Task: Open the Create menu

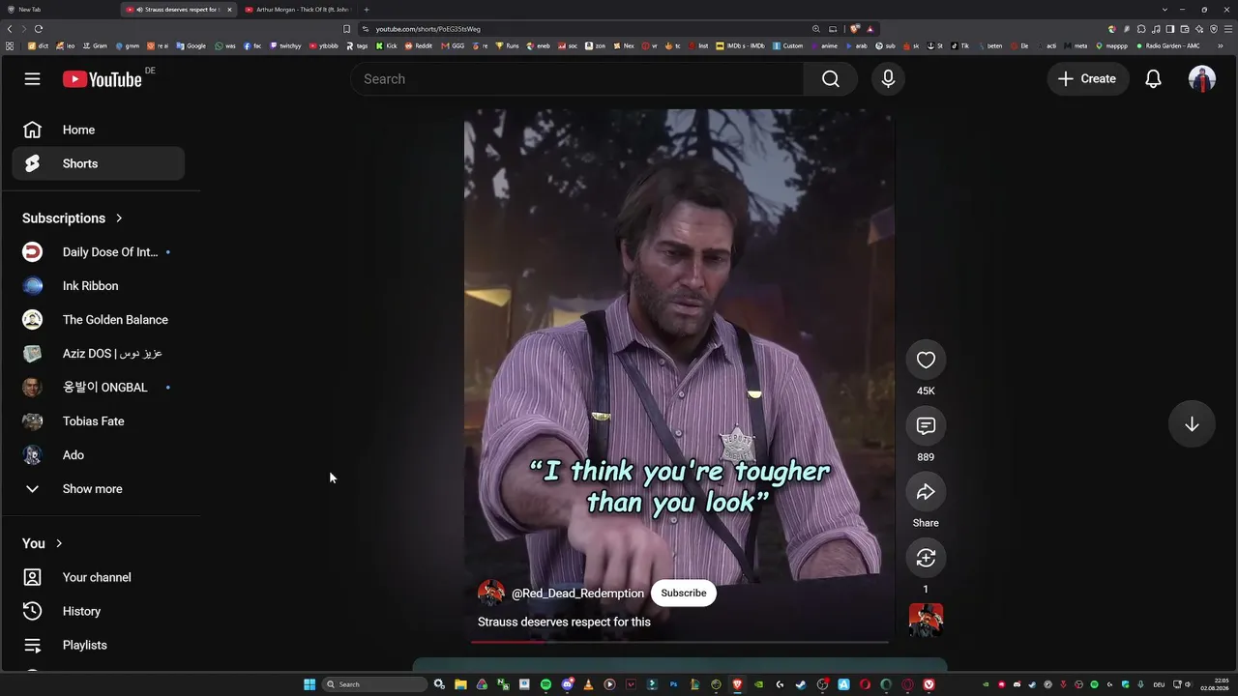Action: point(1087,79)
